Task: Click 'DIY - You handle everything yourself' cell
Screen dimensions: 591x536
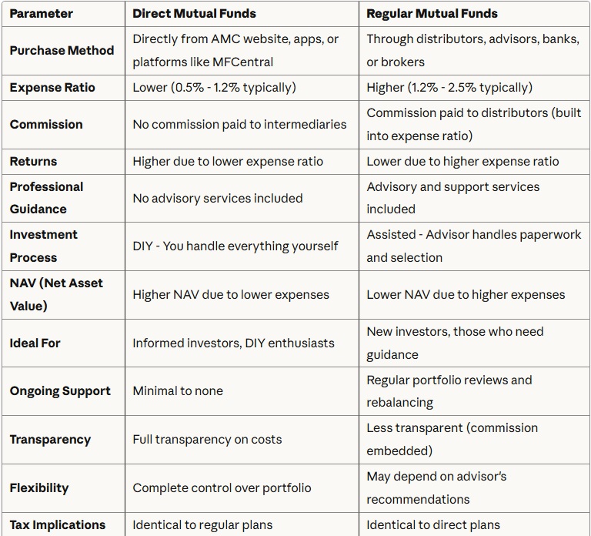Action: (x=235, y=246)
